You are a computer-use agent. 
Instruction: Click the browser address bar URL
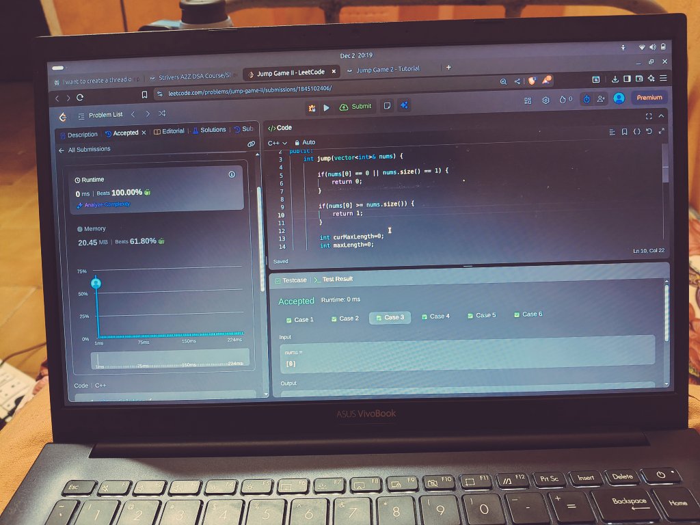250,91
